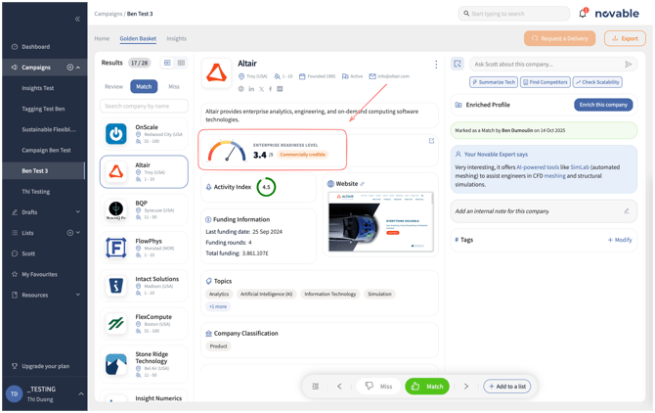Open the Tagging Test Ben campaign
Screen dimensions: 655x413
(x=43, y=109)
